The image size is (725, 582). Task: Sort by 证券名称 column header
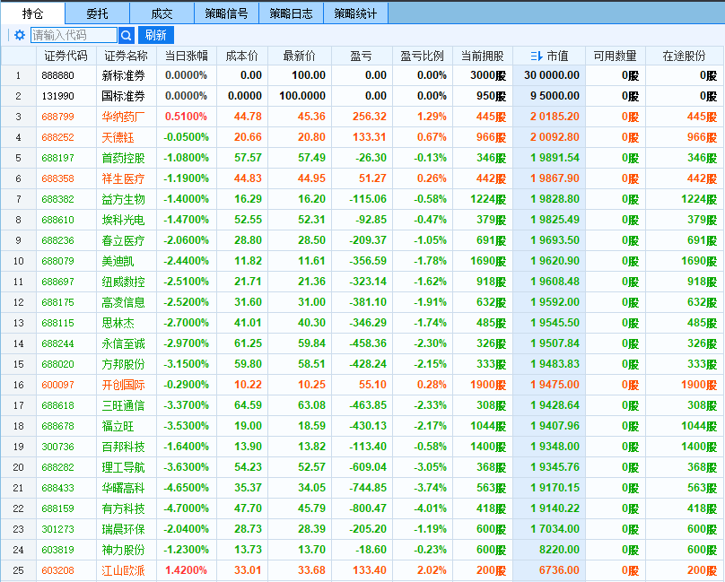tap(127, 56)
